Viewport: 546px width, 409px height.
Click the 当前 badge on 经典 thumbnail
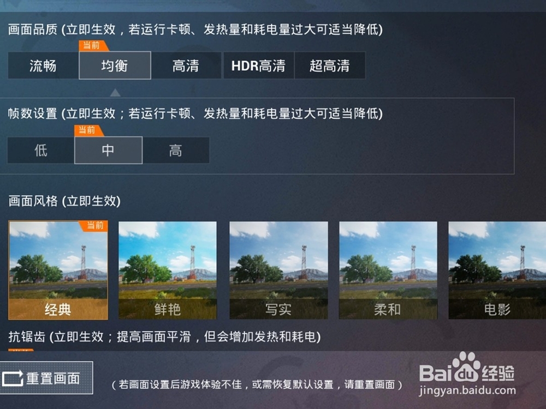pos(94,226)
